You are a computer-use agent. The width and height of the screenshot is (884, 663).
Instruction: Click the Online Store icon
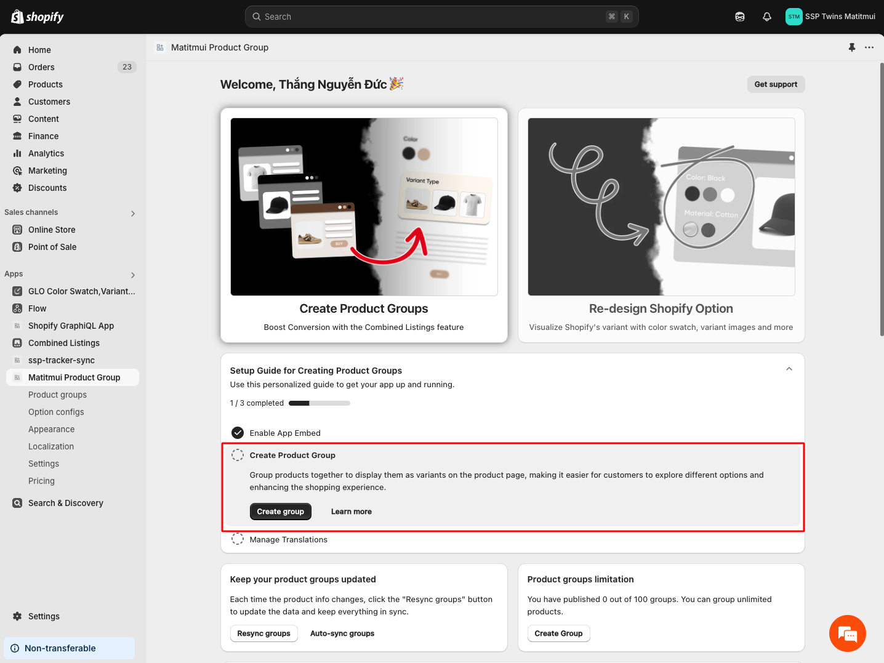click(x=17, y=230)
